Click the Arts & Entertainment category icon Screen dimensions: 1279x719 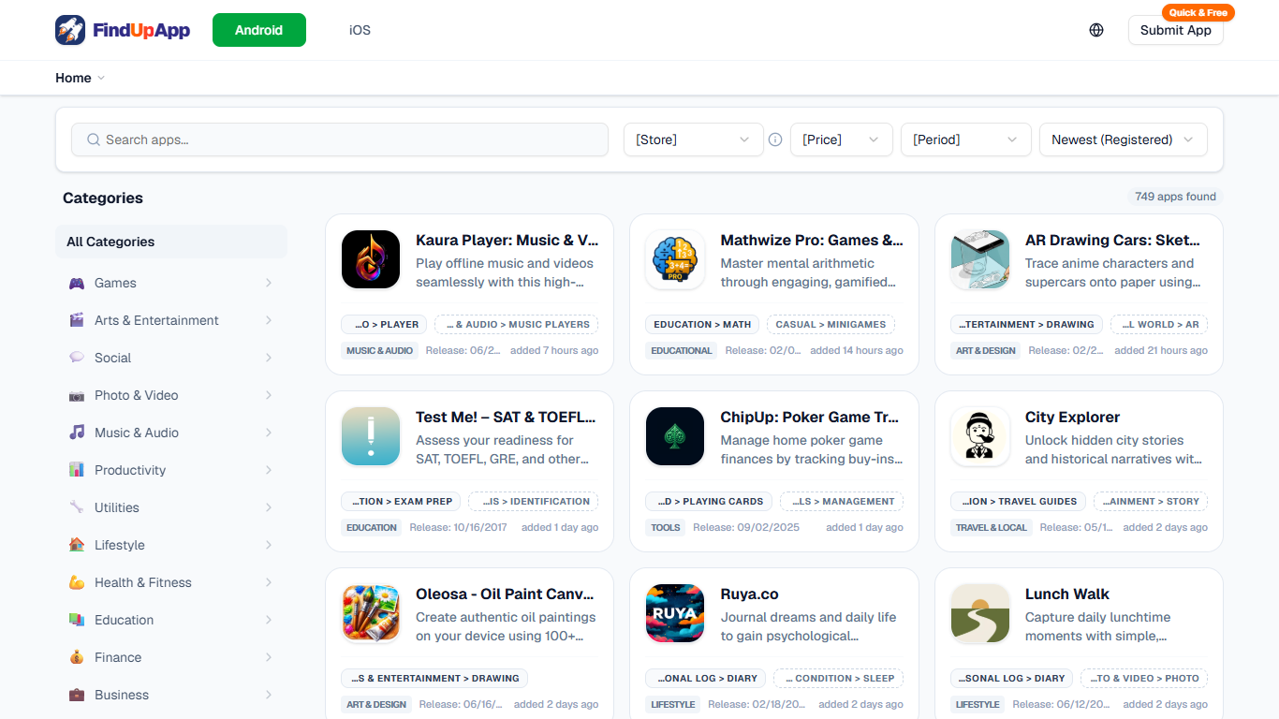click(x=77, y=320)
